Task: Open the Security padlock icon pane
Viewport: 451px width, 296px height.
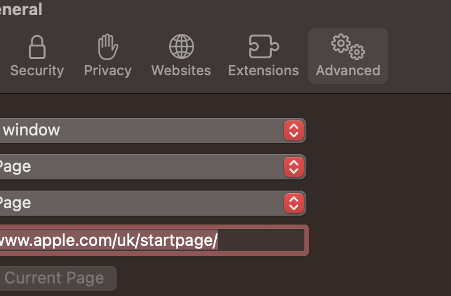Action: click(37, 48)
